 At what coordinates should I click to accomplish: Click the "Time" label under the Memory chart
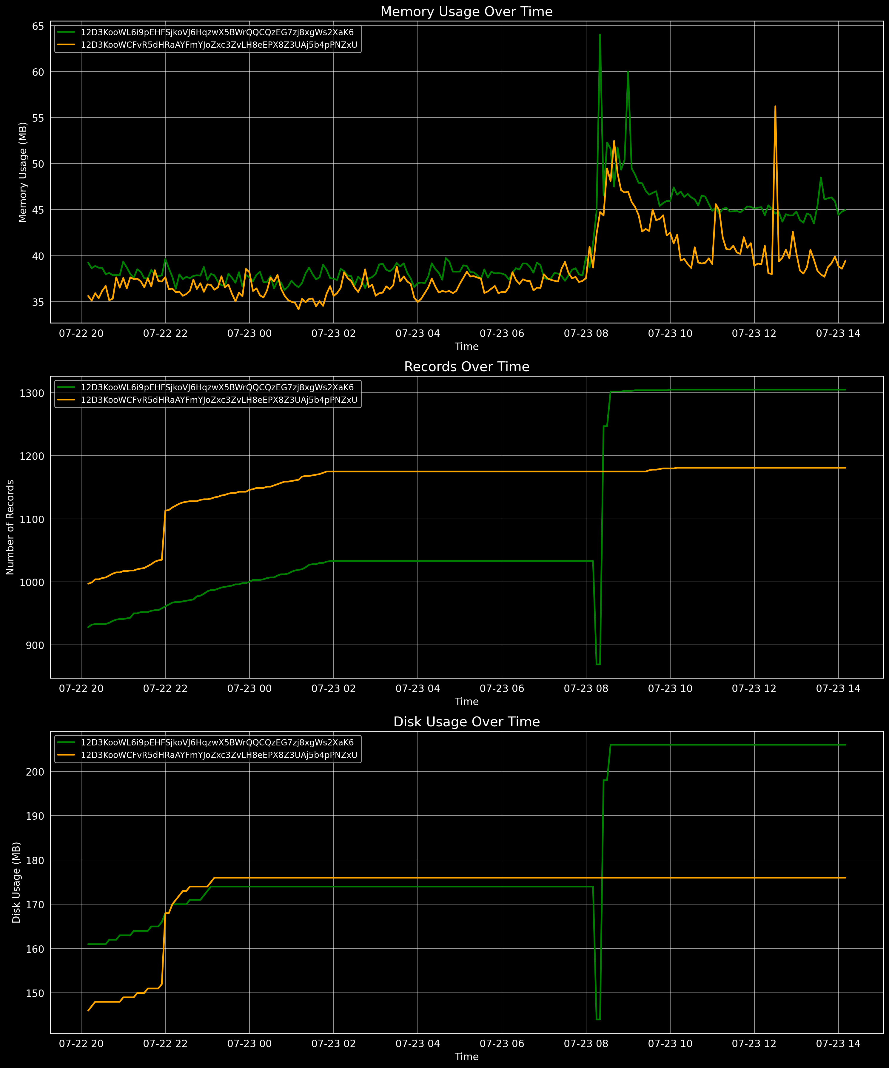click(x=466, y=347)
